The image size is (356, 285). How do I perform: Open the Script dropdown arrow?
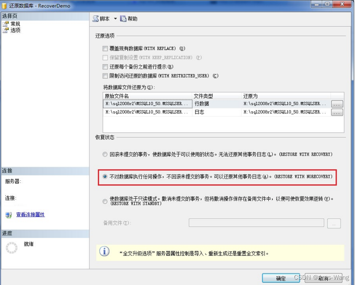115,19
